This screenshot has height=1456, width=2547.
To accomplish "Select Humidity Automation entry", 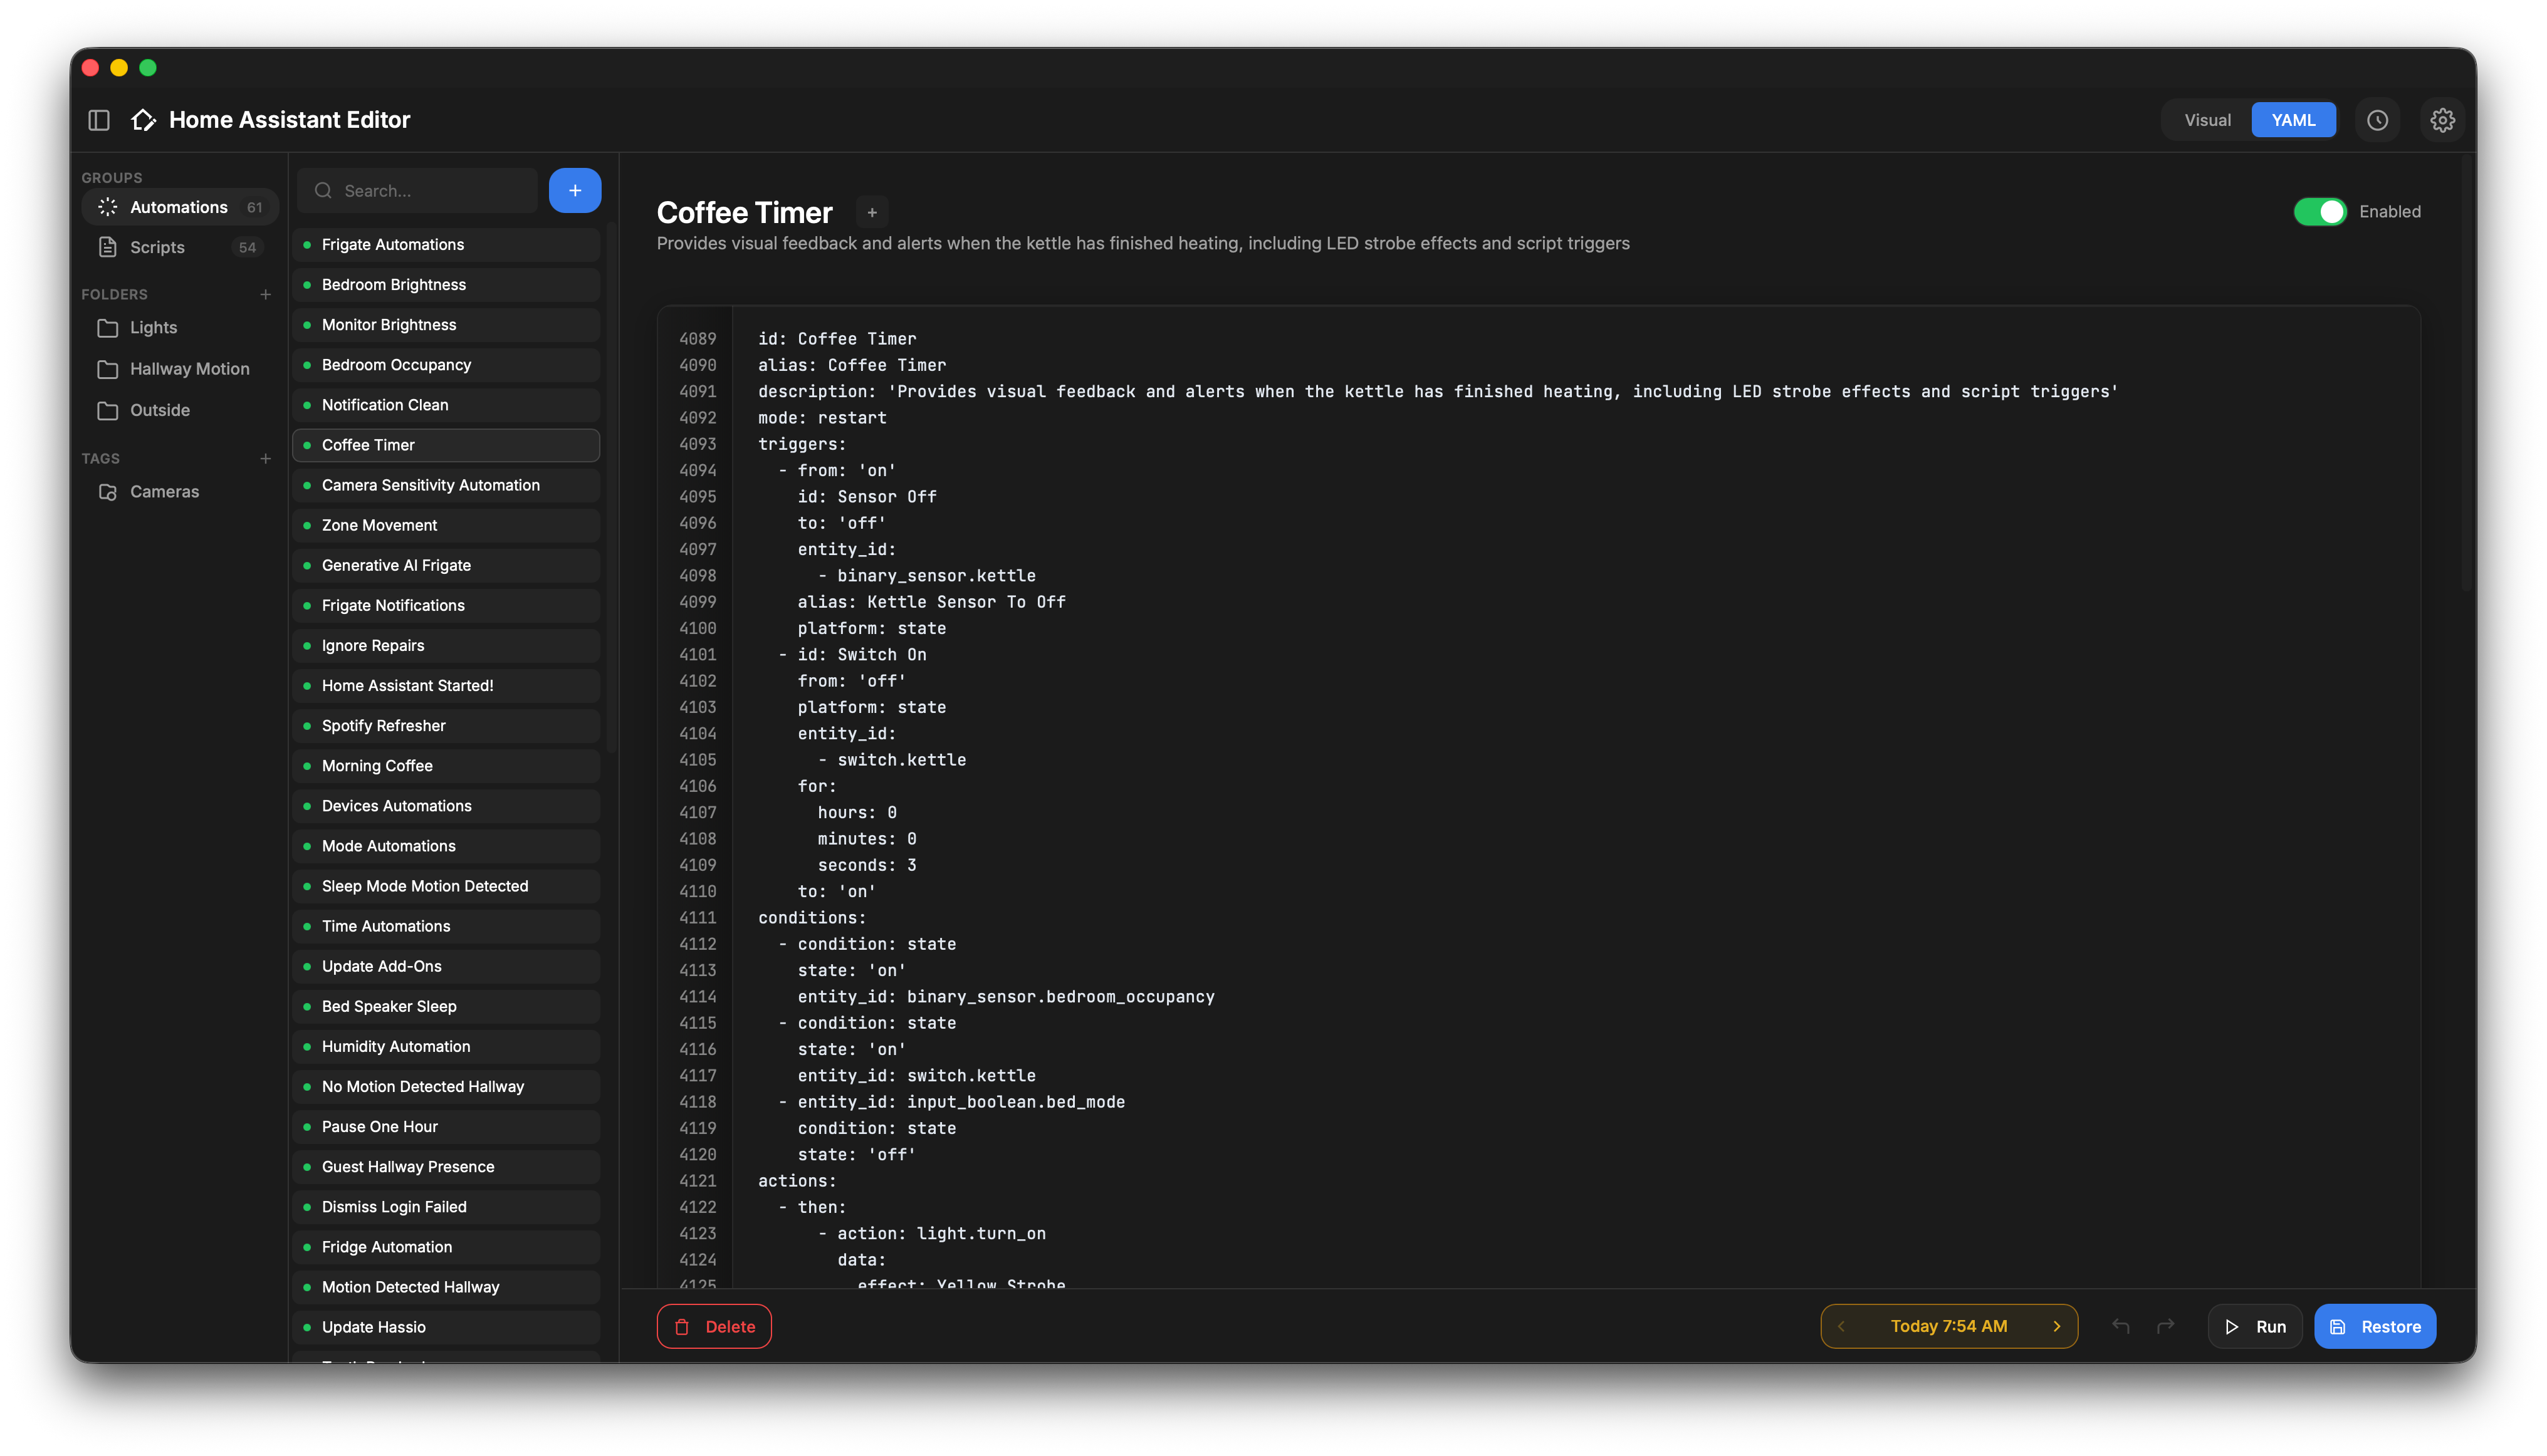I will (x=446, y=1046).
